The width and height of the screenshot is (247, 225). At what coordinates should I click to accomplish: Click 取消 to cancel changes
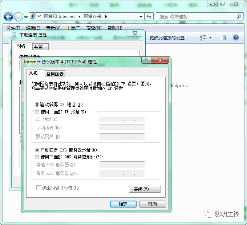[x=153, y=204]
